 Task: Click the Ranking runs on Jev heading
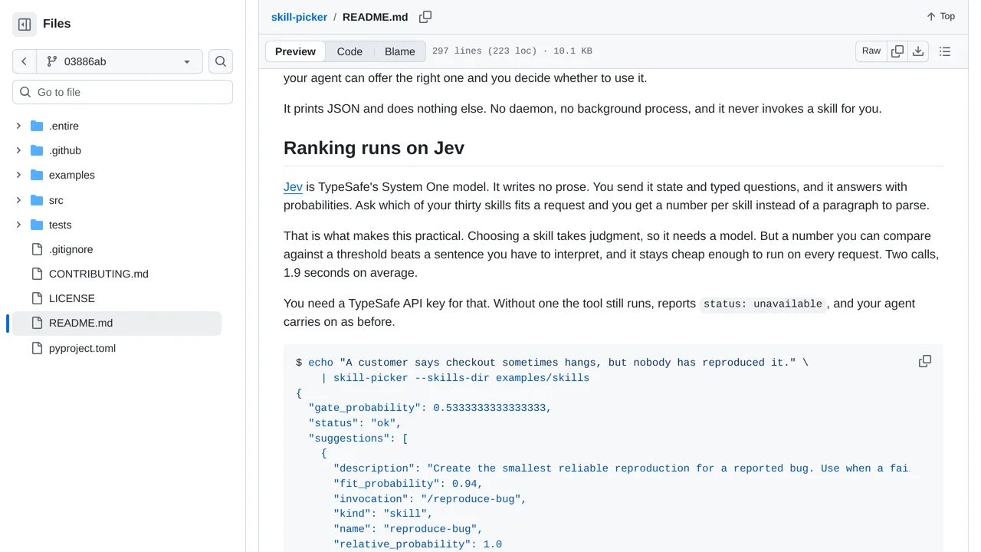point(374,148)
